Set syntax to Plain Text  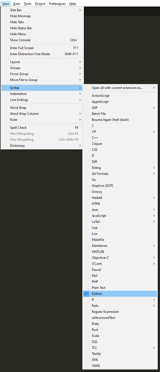pos(120,288)
